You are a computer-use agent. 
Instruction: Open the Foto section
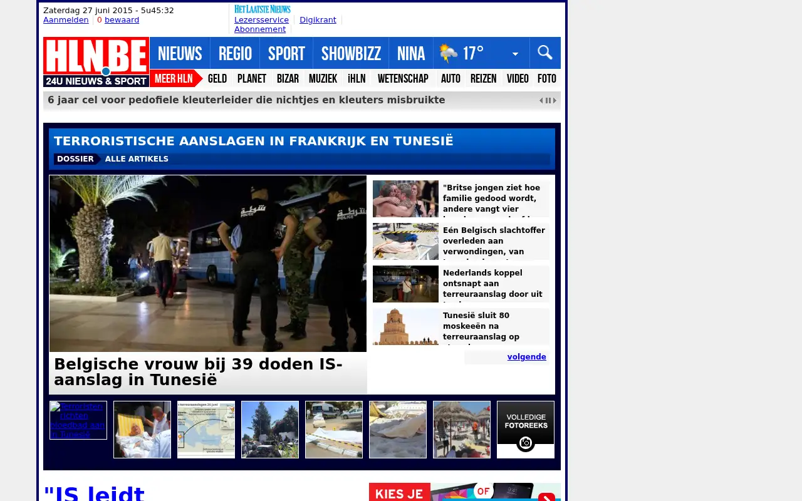[547, 78]
